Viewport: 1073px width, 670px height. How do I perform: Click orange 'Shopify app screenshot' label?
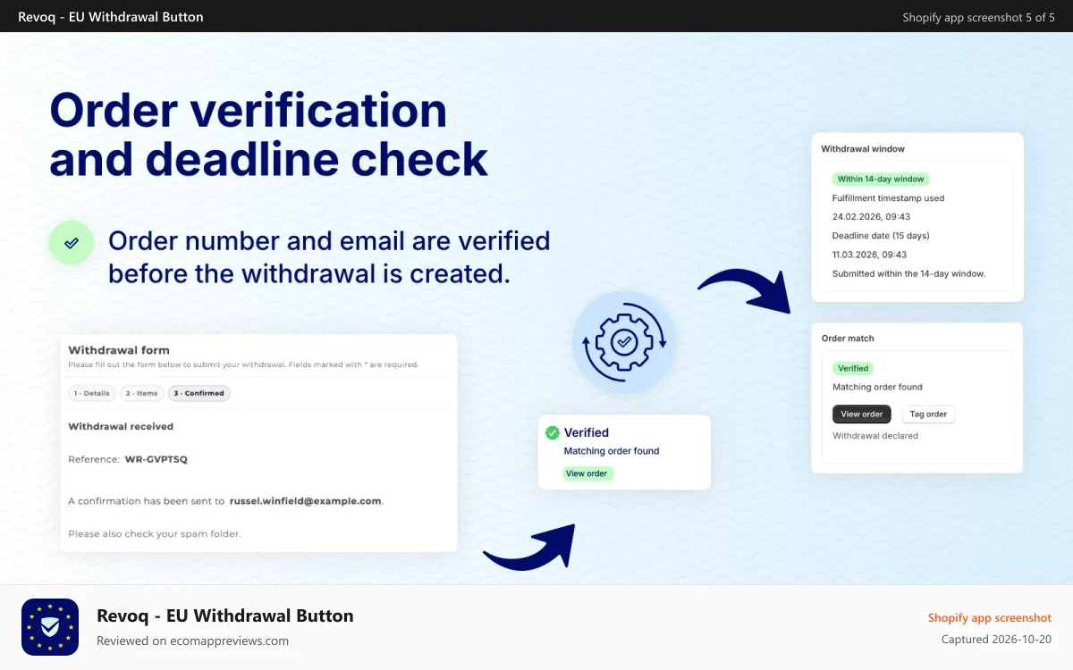[990, 618]
